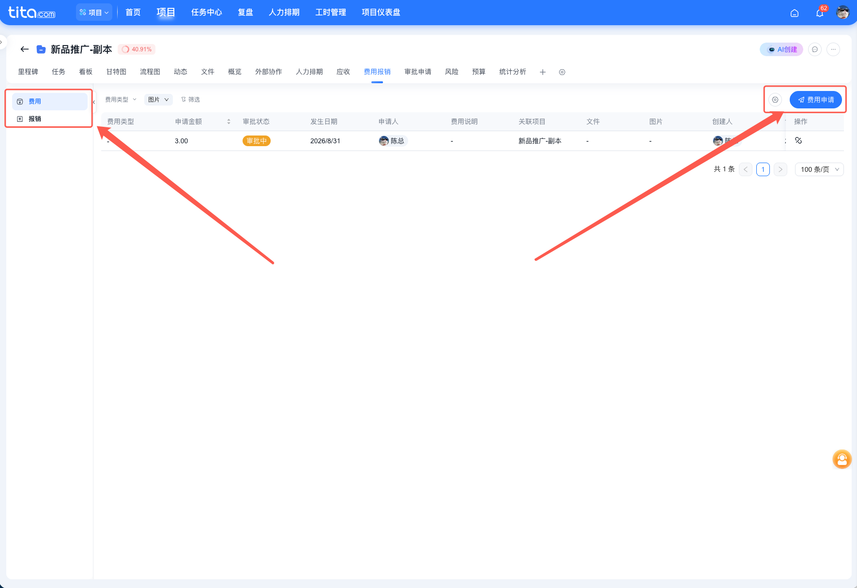Collapse the left sidebar panel handle
857x588 pixels.
click(x=94, y=102)
